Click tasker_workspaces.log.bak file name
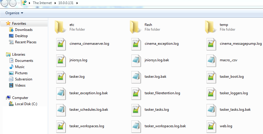This screenshot has height=134, width=263. coord(165,126)
